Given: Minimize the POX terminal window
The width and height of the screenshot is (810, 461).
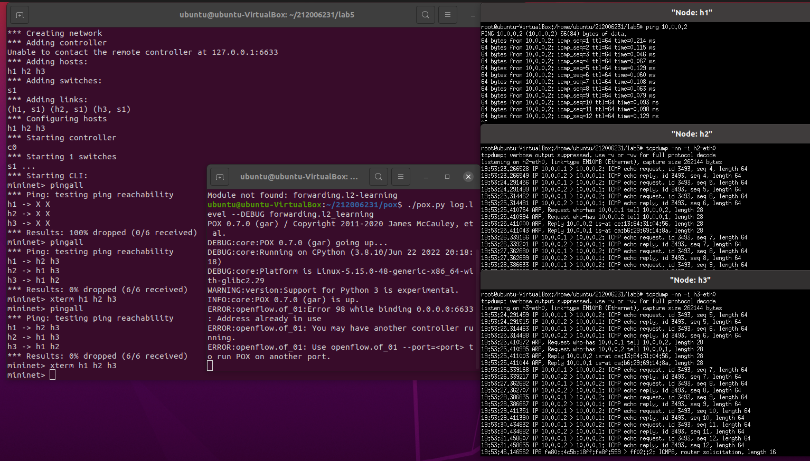Looking at the screenshot, I should tap(426, 177).
